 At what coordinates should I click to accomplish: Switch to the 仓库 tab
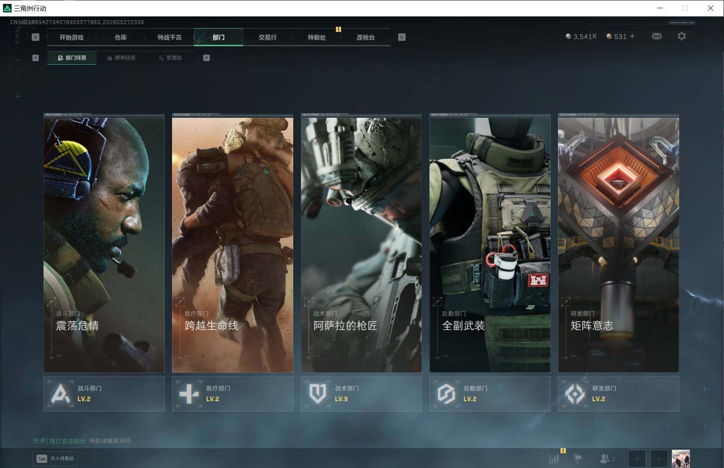pyautogui.click(x=121, y=38)
